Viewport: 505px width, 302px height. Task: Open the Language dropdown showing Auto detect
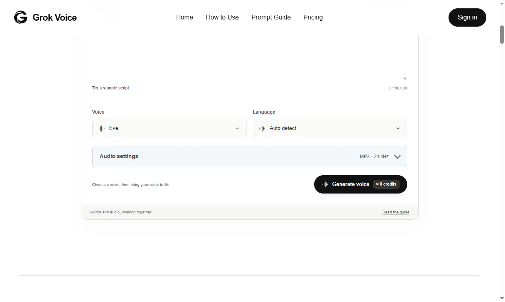tap(330, 128)
